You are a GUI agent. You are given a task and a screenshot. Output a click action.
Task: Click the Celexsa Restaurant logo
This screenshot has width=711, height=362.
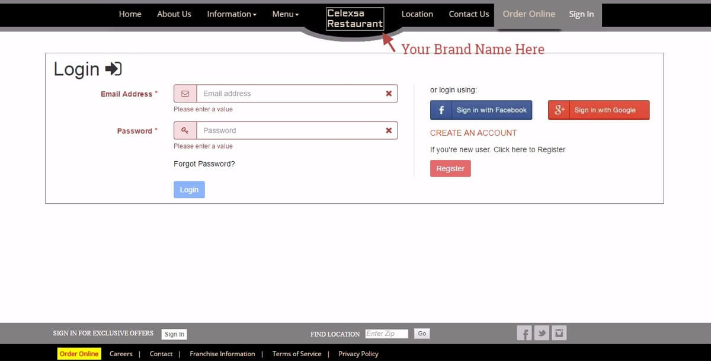coord(355,19)
